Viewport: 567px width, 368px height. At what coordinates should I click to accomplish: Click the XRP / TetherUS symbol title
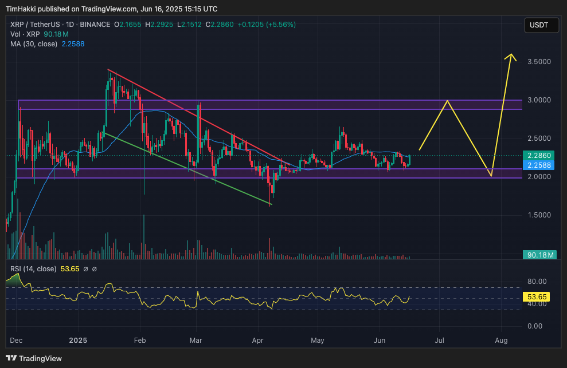pos(35,25)
